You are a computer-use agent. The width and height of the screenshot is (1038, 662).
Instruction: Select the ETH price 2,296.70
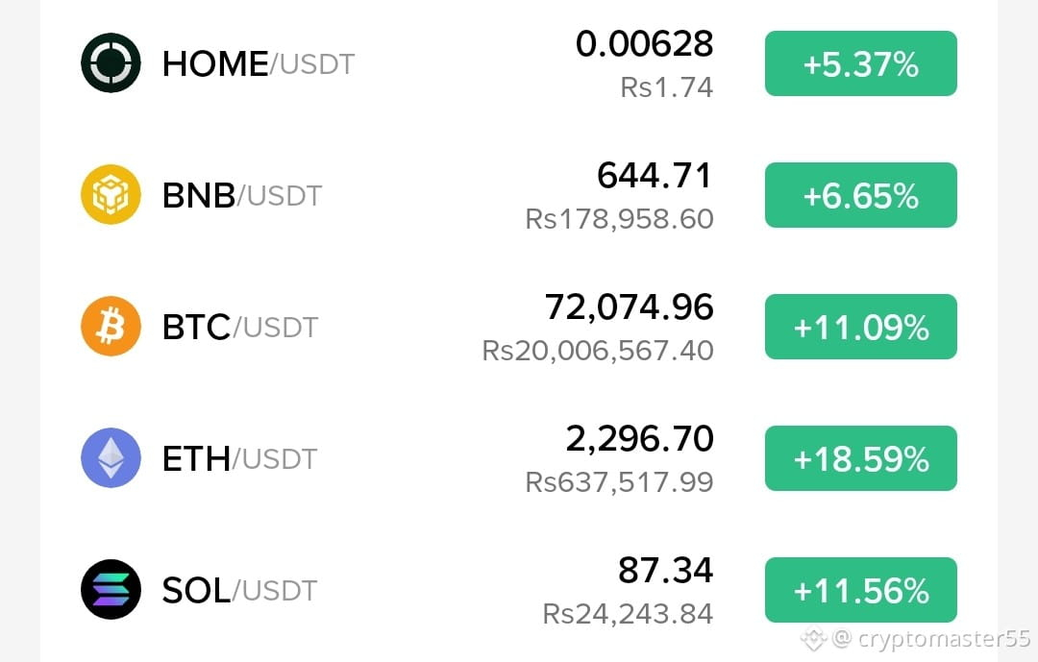639,439
